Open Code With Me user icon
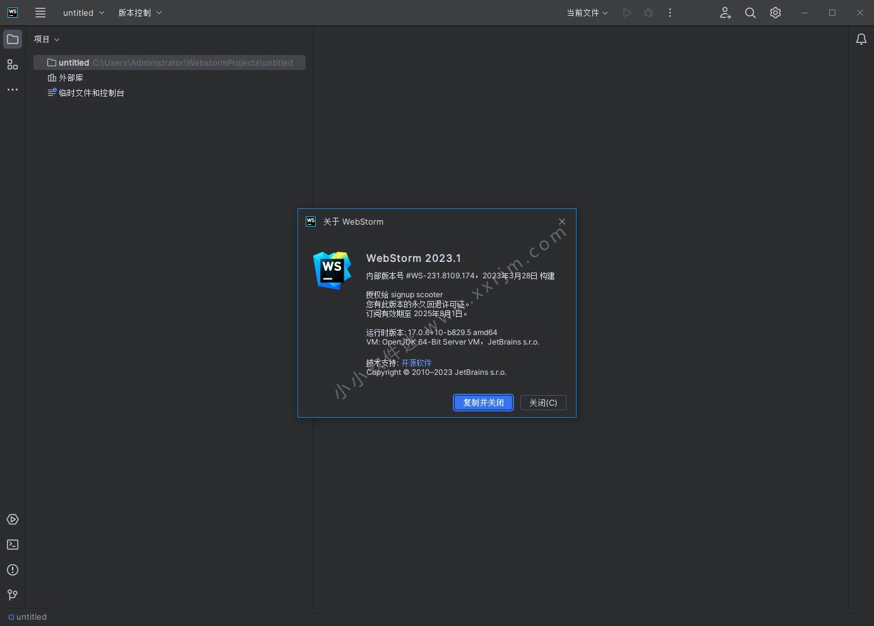 point(726,13)
